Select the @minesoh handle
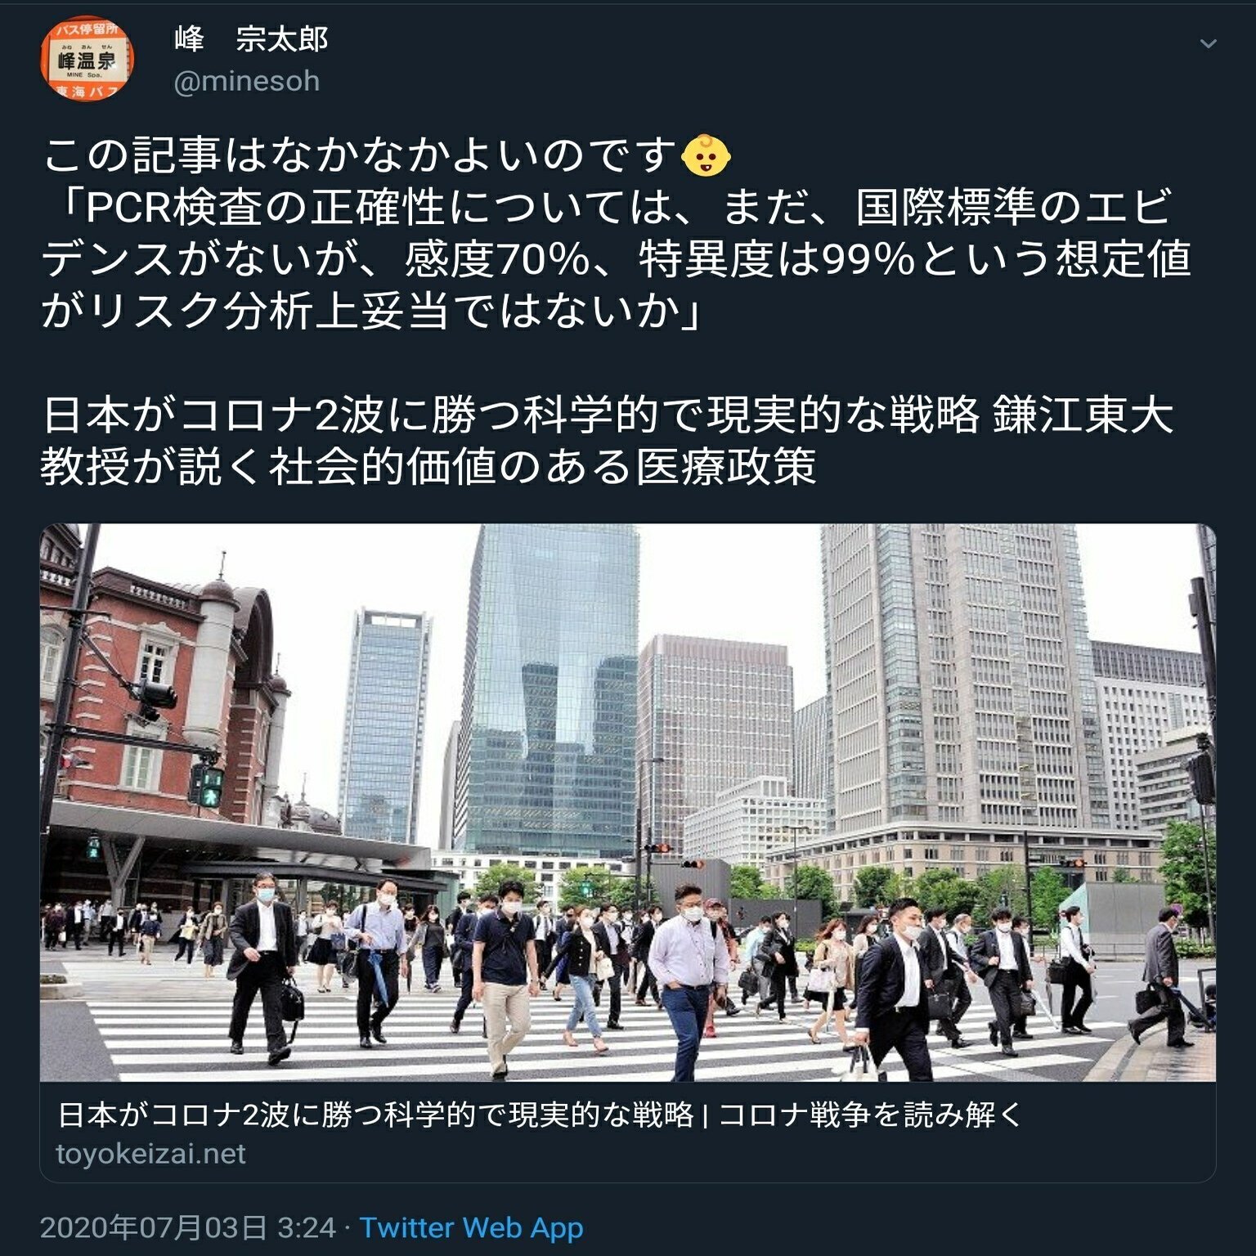 [246, 82]
